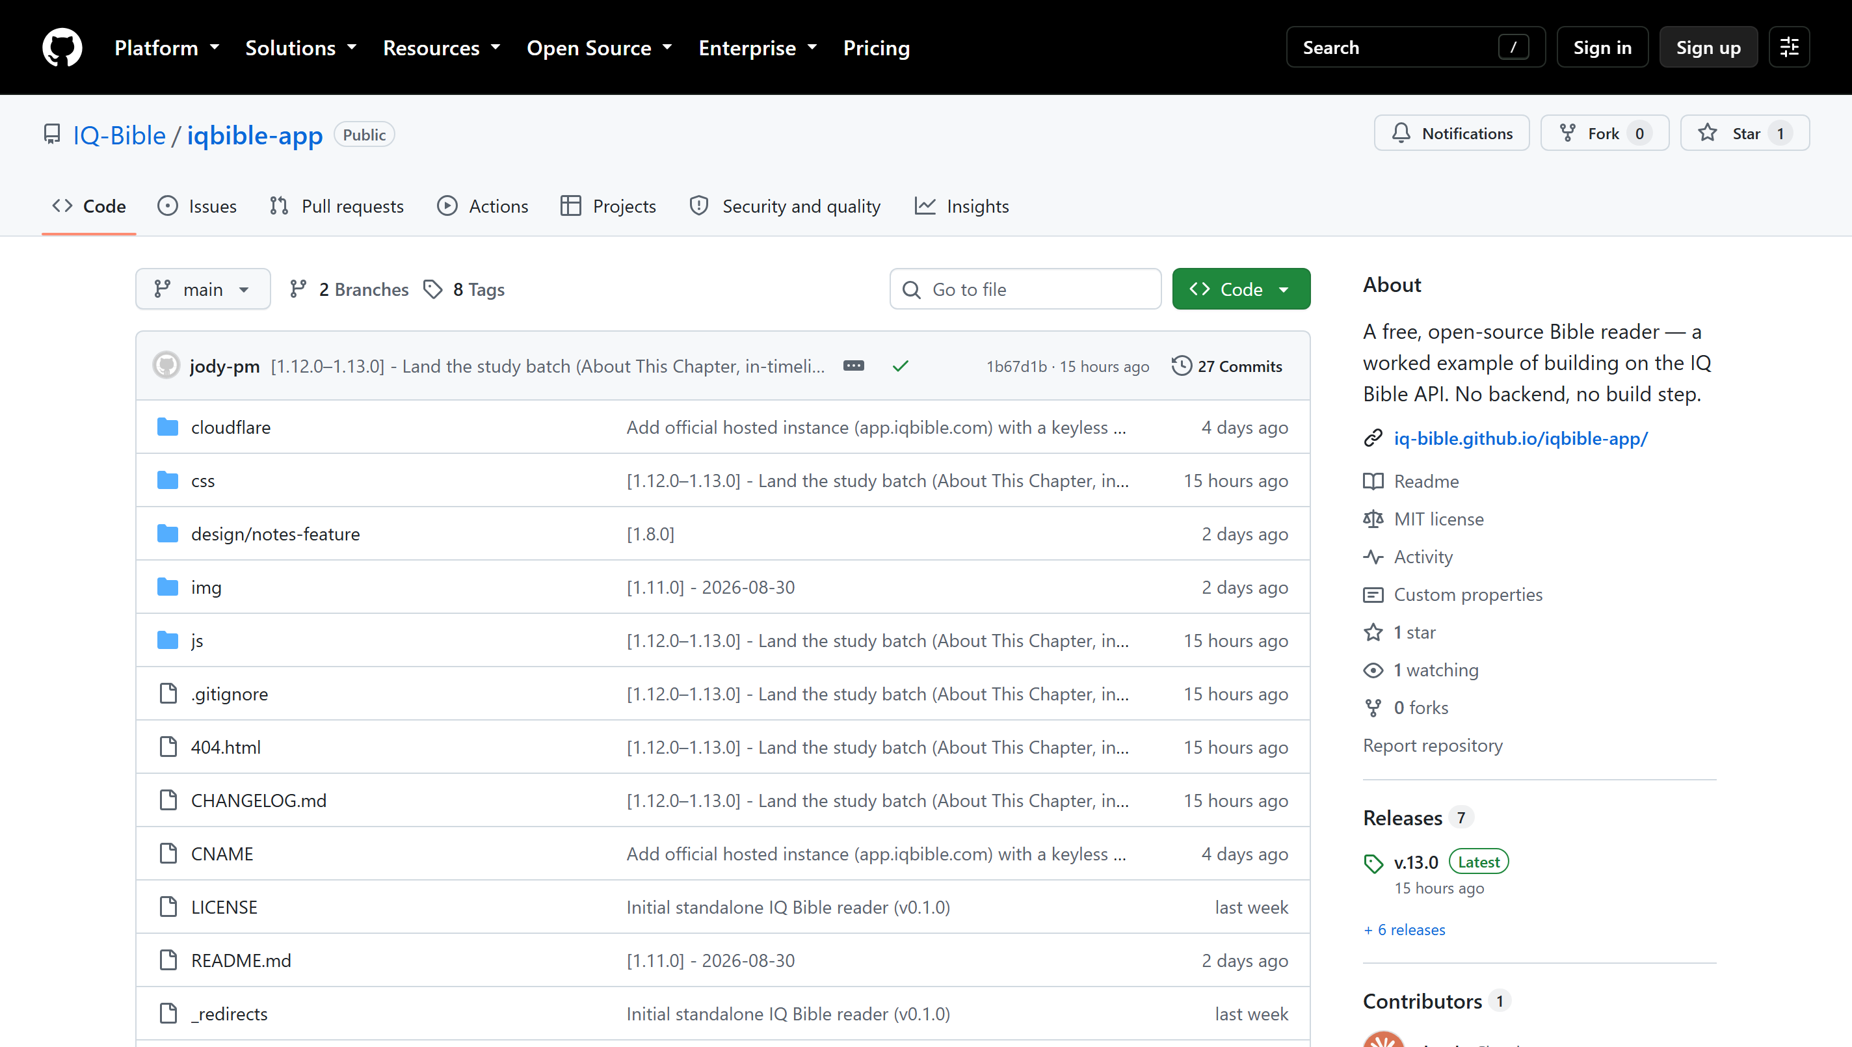Click the [1.8.0] commit message
This screenshot has height=1047, width=1852.
click(651, 535)
